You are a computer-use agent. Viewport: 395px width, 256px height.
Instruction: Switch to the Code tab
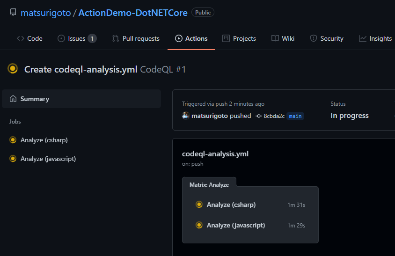point(29,38)
